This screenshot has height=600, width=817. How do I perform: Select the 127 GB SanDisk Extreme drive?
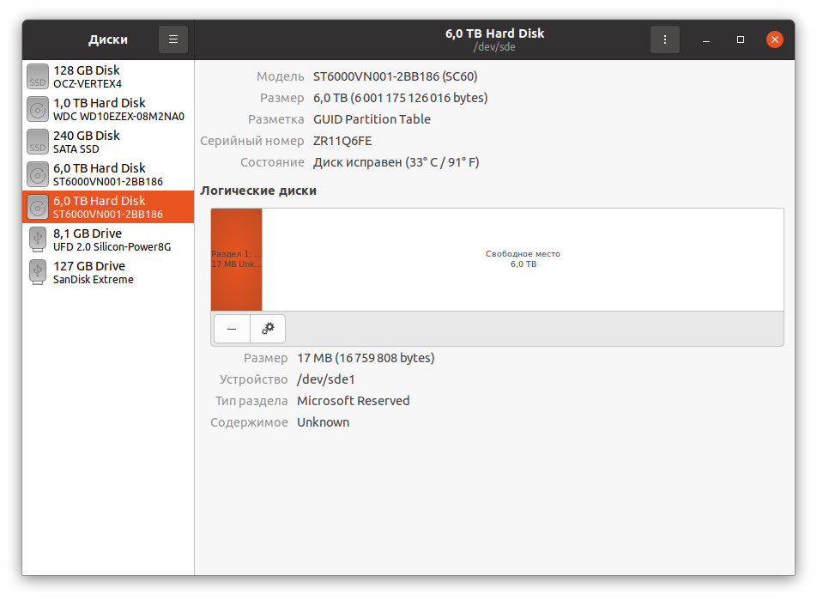(x=108, y=272)
